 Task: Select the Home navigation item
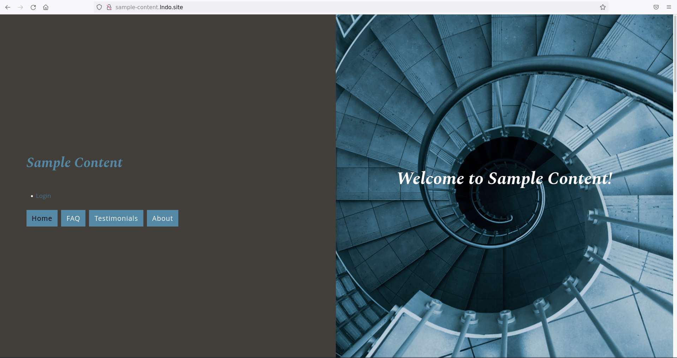[x=42, y=218]
